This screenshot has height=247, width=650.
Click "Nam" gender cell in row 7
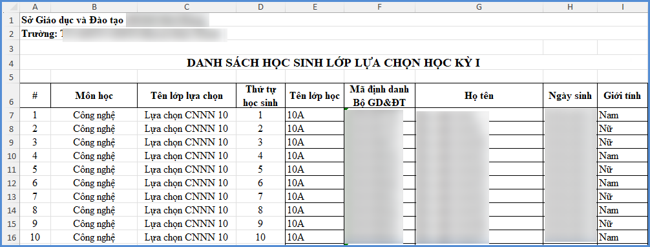[x=623, y=115]
